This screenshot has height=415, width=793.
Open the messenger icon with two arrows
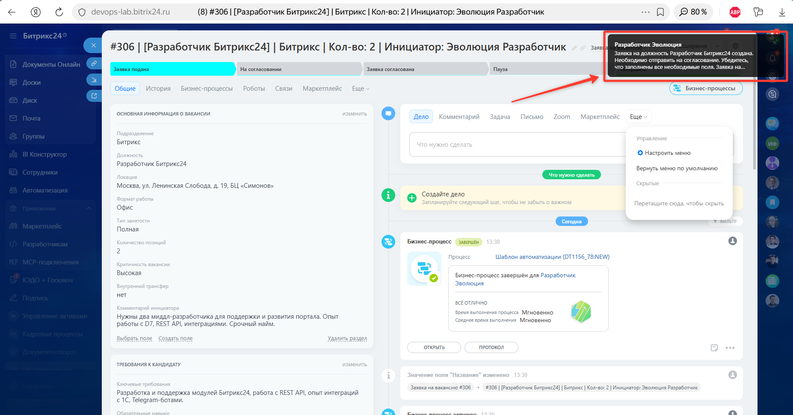(772, 94)
